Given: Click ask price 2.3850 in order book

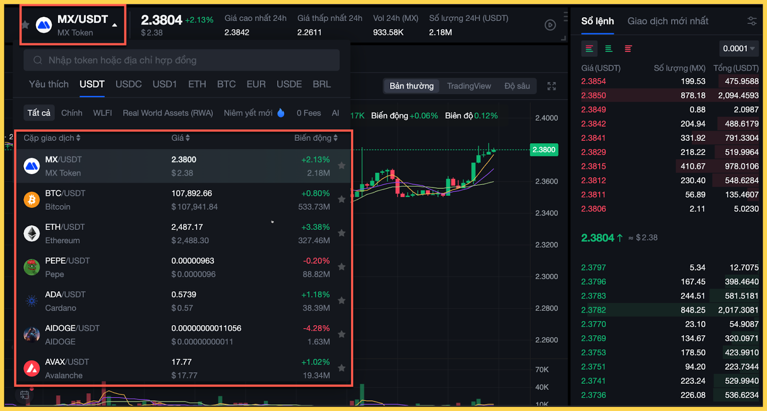Looking at the screenshot, I should click(x=593, y=95).
